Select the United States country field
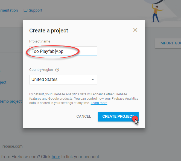181x161 pixels. [x=63, y=80]
